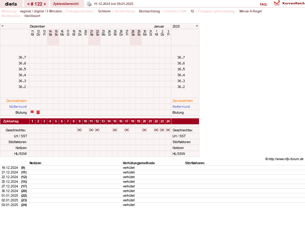Click the Beobachtung usage value
Viewport: 305px width, 237px height.
click(x=149, y=11)
